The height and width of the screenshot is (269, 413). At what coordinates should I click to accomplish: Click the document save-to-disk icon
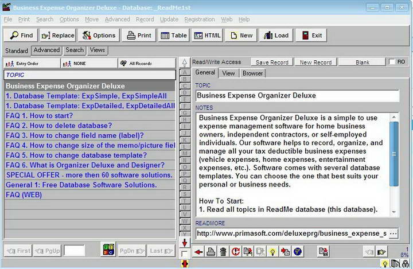coord(323,252)
